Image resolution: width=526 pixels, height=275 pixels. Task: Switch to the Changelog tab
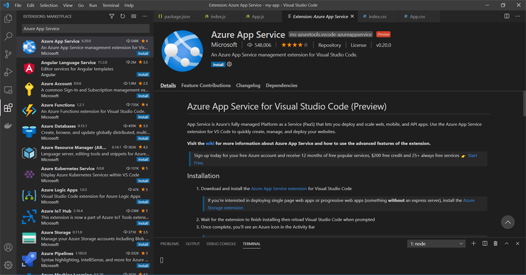pyautogui.click(x=248, y=85)
